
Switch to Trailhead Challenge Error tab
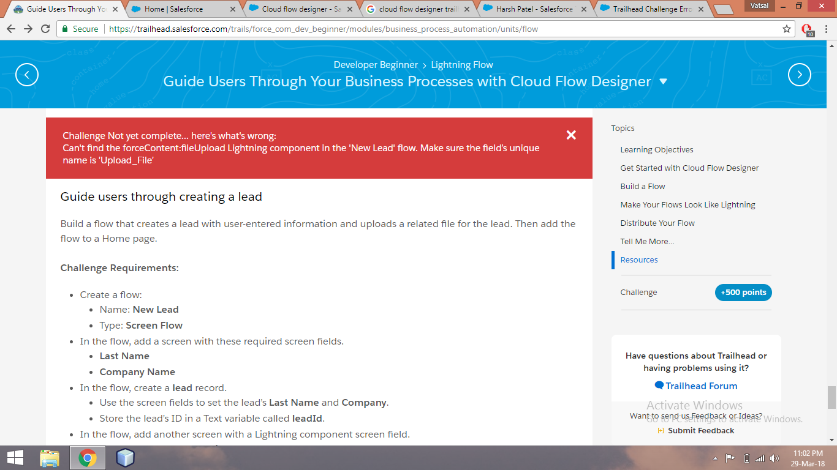tap(650, 9)
